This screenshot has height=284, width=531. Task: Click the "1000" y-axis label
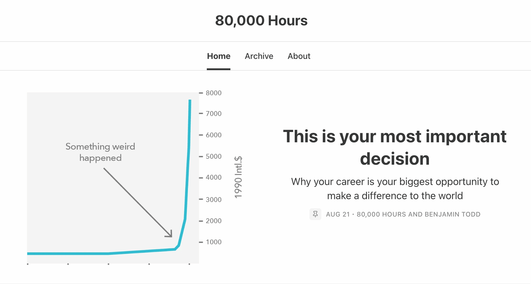(214, 242)
